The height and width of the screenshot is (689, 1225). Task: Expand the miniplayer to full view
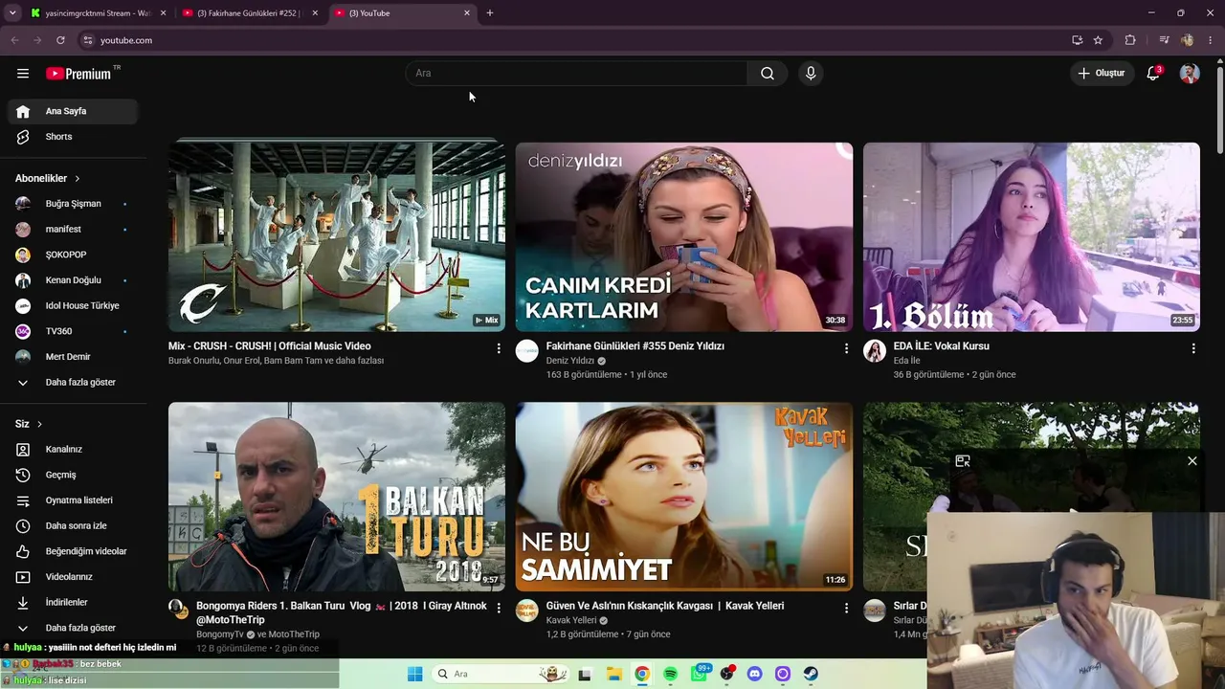(x=963, y=461)
